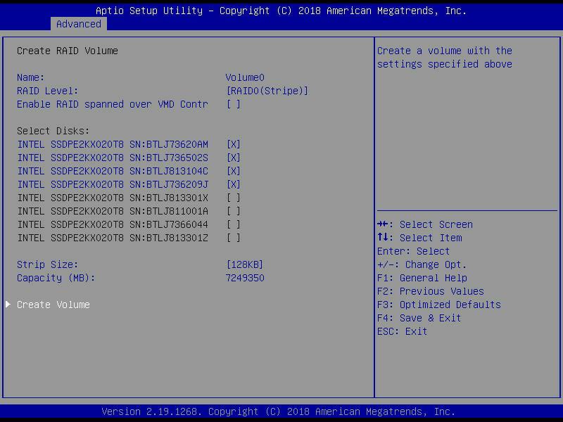Select disk row INTEL SSDPE2KX020T8 SN:BTLJ736209J
Viewport: 563px width, 422px height.
pos(113,184)
